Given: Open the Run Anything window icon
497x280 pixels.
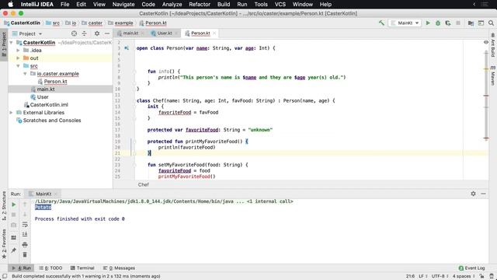Looking at the screenshot, I should (481, 23).
